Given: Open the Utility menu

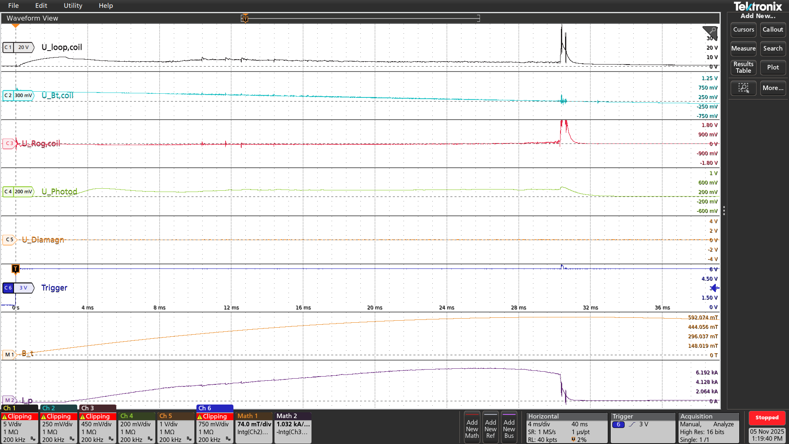Looking at the screenshot, I should [73, 6].
